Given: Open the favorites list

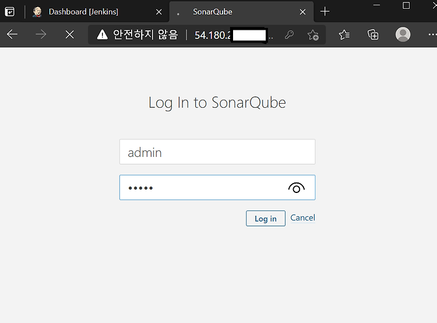Looking at the screenshot, I should [x=344, y=34].
